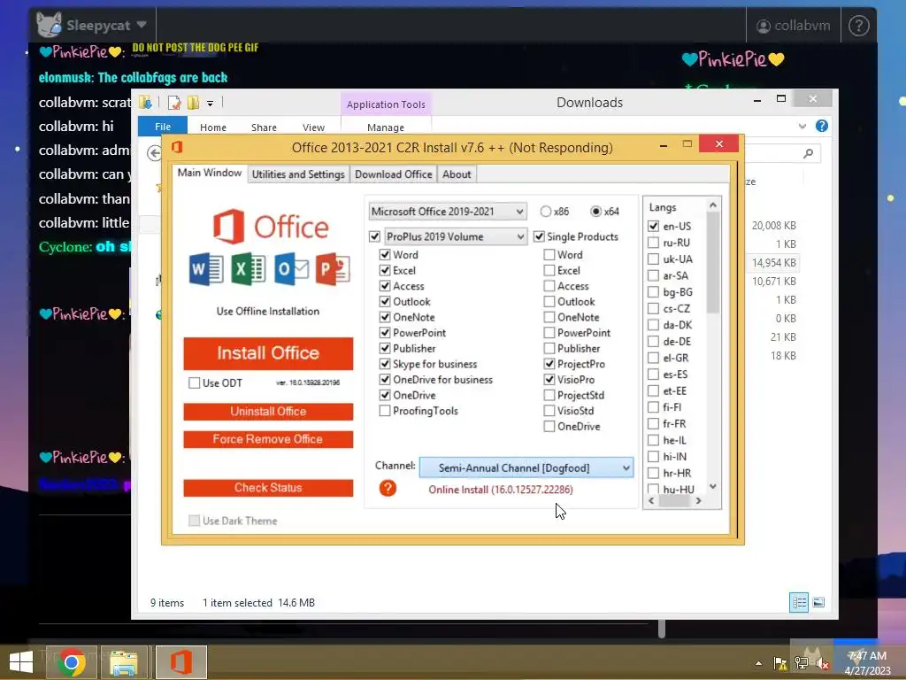Uncheck the en-US language checkbox
This screenshot has height=680, width=906.
(x=653, y=226)
